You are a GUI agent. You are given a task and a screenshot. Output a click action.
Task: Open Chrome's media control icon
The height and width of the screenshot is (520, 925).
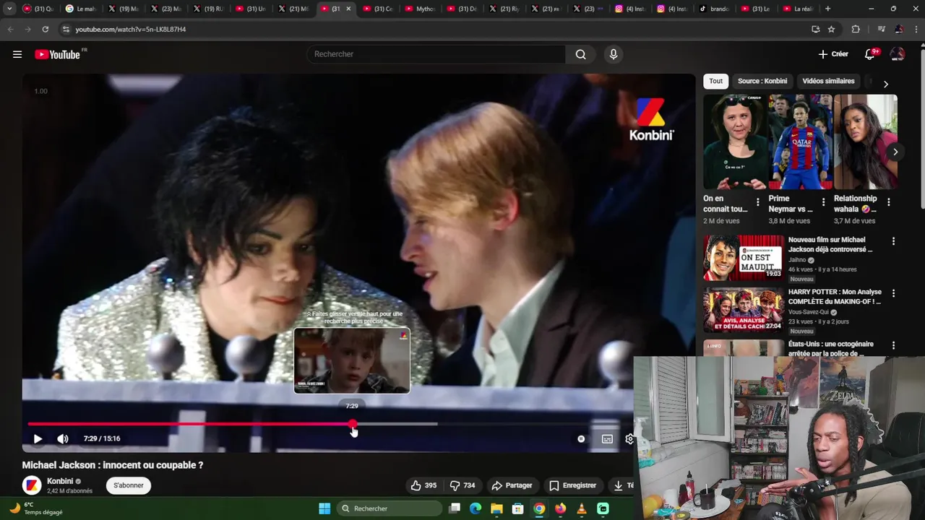tap(881, 29)
